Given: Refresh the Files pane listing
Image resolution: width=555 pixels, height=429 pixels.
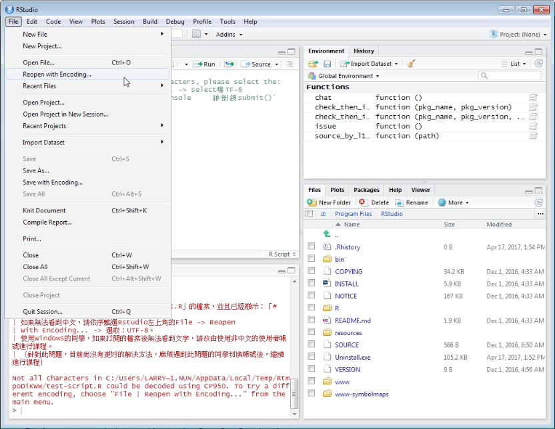Looking at the screenshot, I should pos(538,203).
